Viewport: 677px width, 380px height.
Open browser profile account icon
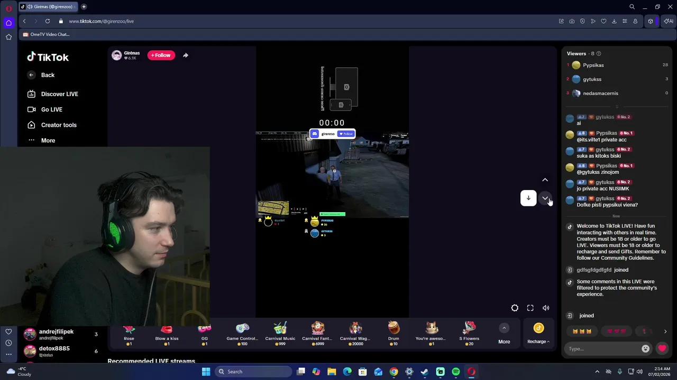(x=635, y=21)
